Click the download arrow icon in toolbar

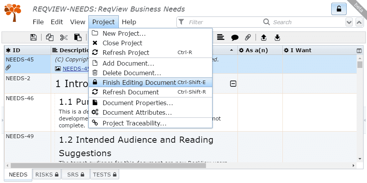coord(277,37)
